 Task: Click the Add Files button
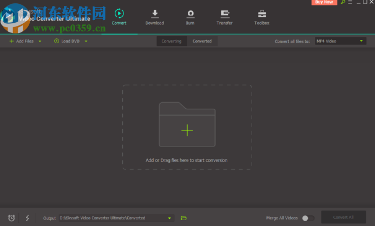[22, 41]
